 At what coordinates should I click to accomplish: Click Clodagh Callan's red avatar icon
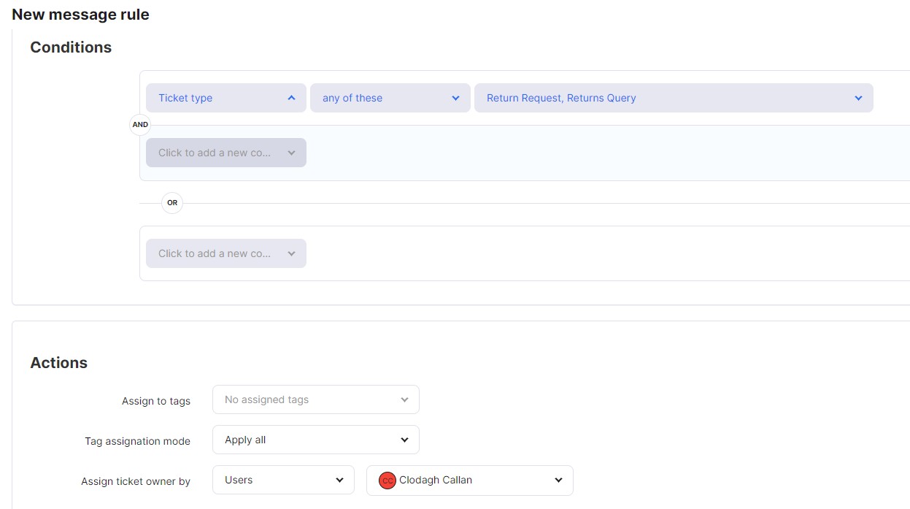coord(387,481)
